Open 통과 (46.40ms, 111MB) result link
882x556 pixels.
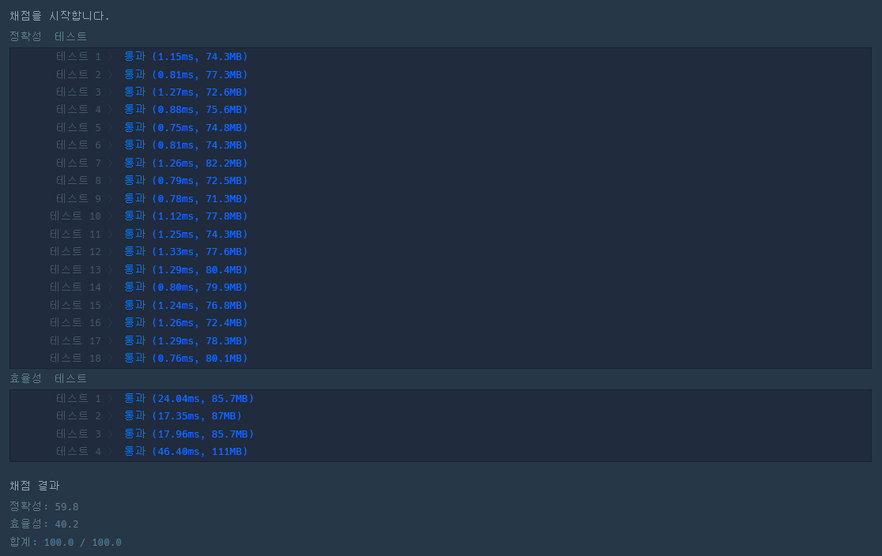pyautogui.click(x=186, y=451)
